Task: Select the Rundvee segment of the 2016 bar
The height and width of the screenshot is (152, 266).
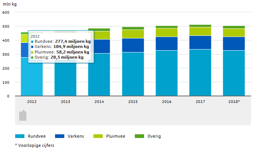Action: pos(166,73)
